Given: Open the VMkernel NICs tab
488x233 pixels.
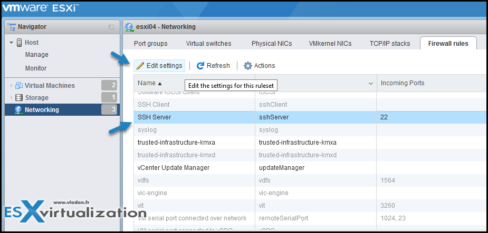Looking at the screenshot, I should pos(330,44).
